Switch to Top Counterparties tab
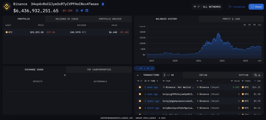266x120 pixels. (99, 70)
